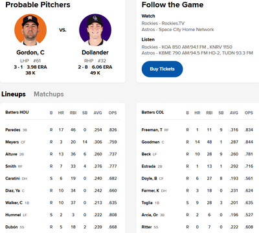Switch to the Matchups tab

[x=49, y=94]
